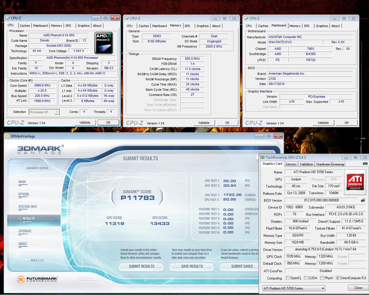The image size is (369, 295).
Task: Open MAIN section in 3DMark Vantage
Action: [22, 182]
